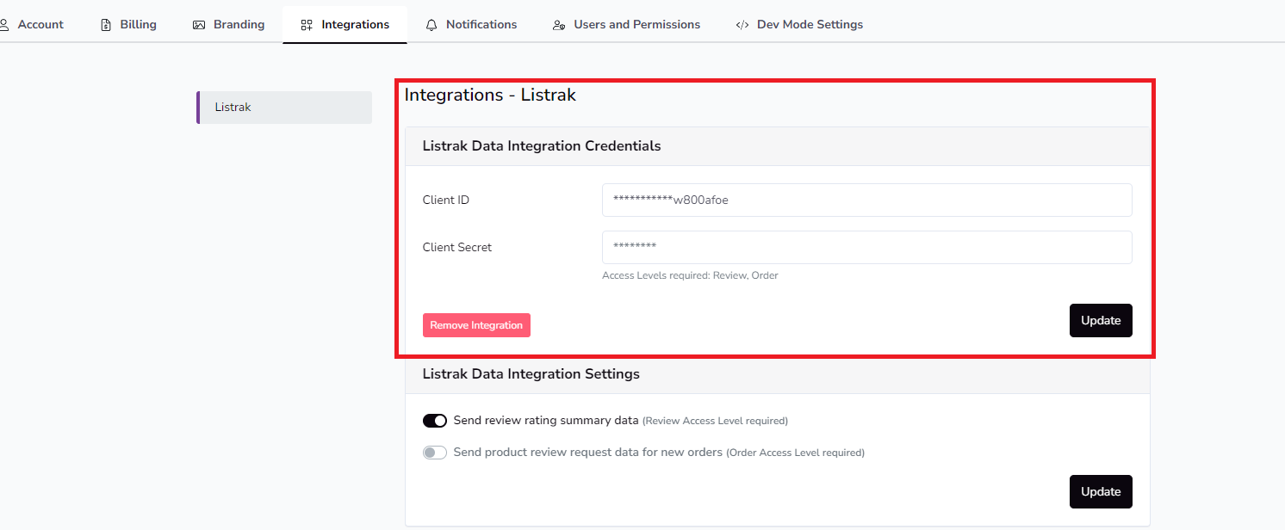Image resolution: width=1285 pixels, height=530 pixels.
Task: Click the Review Access Level required note
Action: tap(715, 422)
